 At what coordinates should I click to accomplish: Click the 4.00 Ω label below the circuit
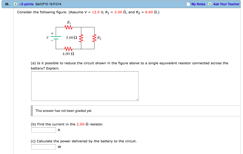pos(68,54)
